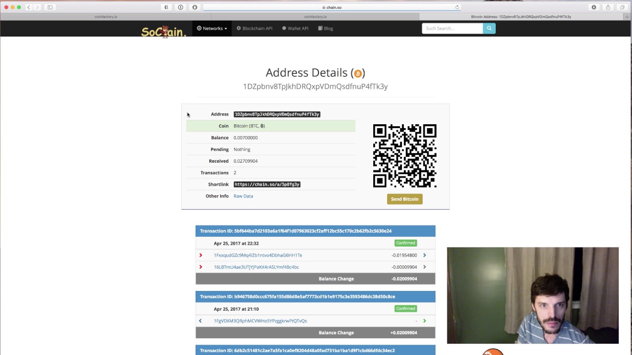Click the third Safari extension toolbar icon
The height and width of the screenshot is (355, 632).
coord(195,7)
